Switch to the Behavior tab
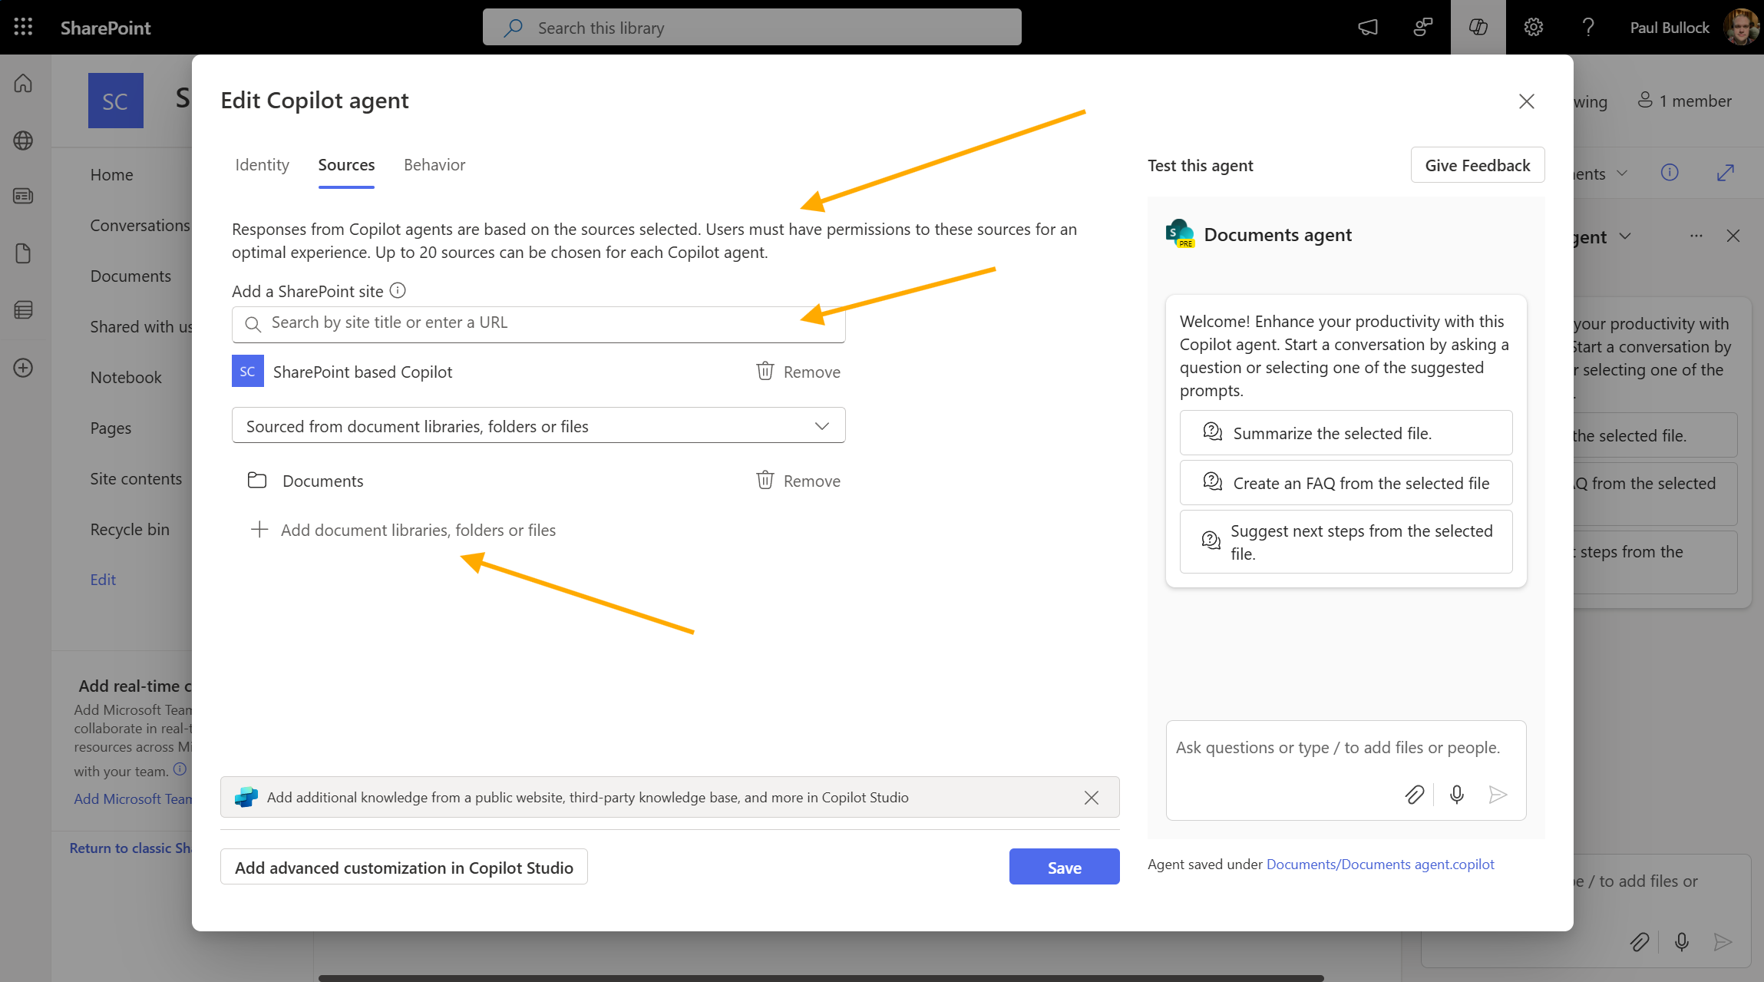1764x982 pixels. [434, 164]
